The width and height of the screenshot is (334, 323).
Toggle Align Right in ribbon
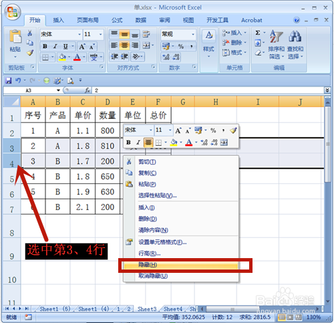pyautogui.click(x=134, y=45)
